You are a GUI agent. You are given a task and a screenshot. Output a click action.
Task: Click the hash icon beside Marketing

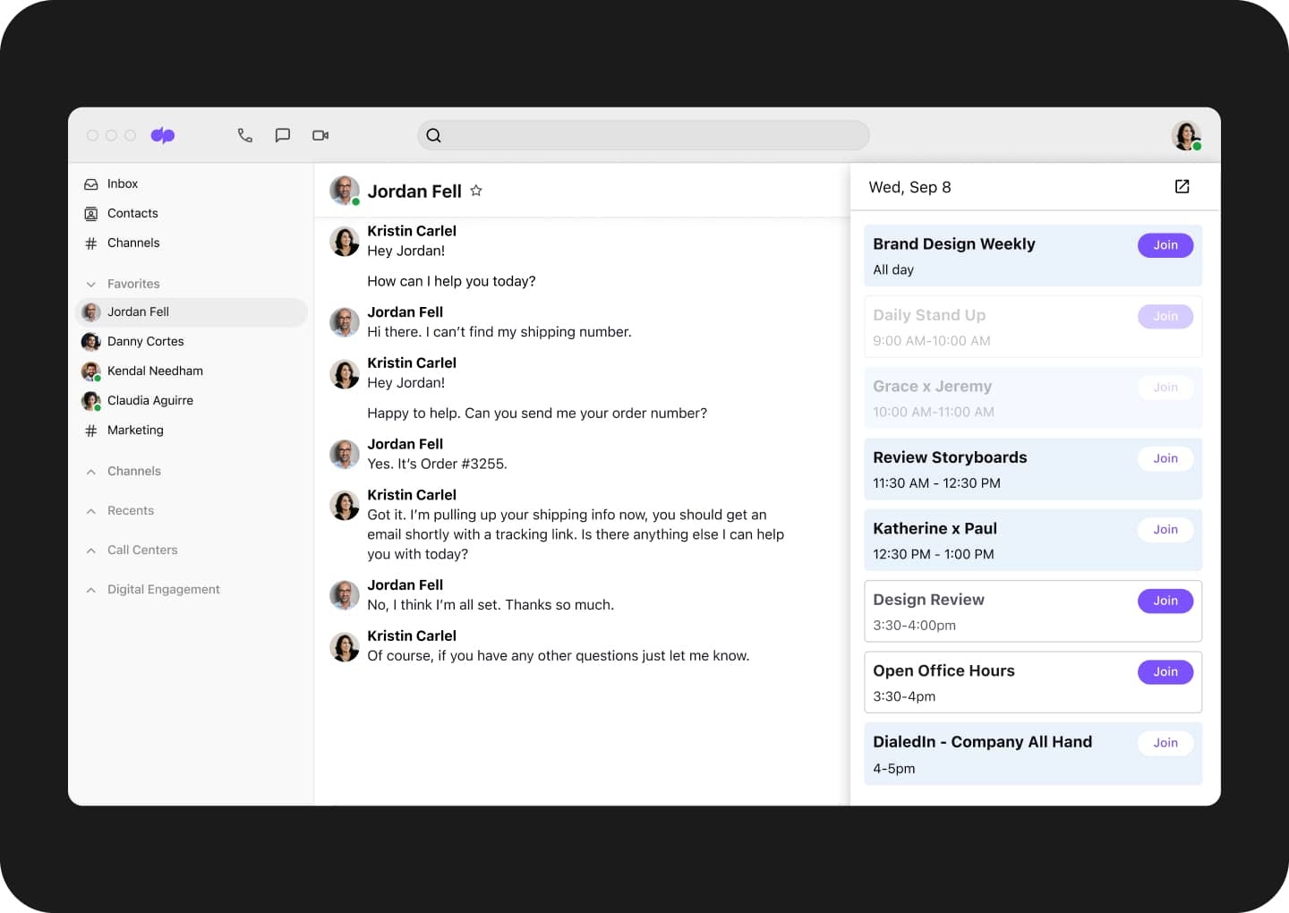(90, 431)
